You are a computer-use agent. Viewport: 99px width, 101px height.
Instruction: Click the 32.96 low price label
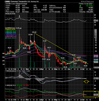(14, 56)
